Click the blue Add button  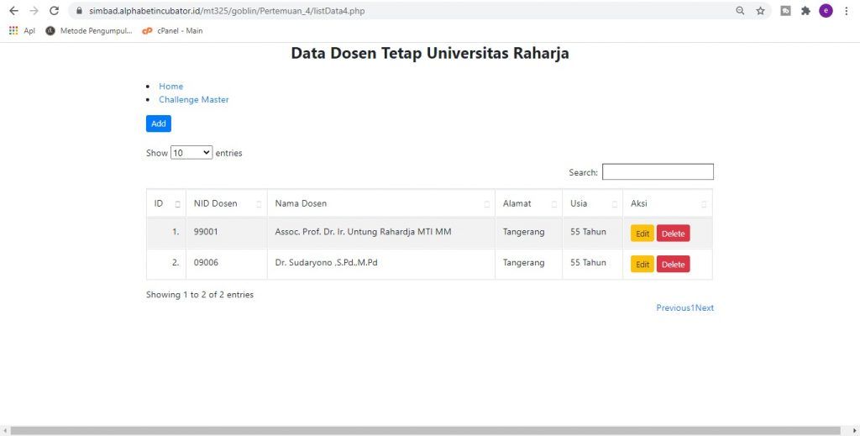(158, 123)
